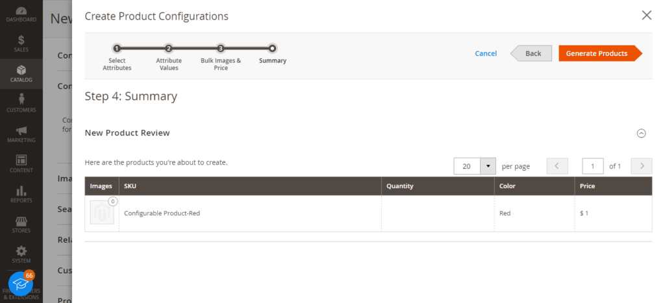Go to previous page of products

(x=557, y=166)
